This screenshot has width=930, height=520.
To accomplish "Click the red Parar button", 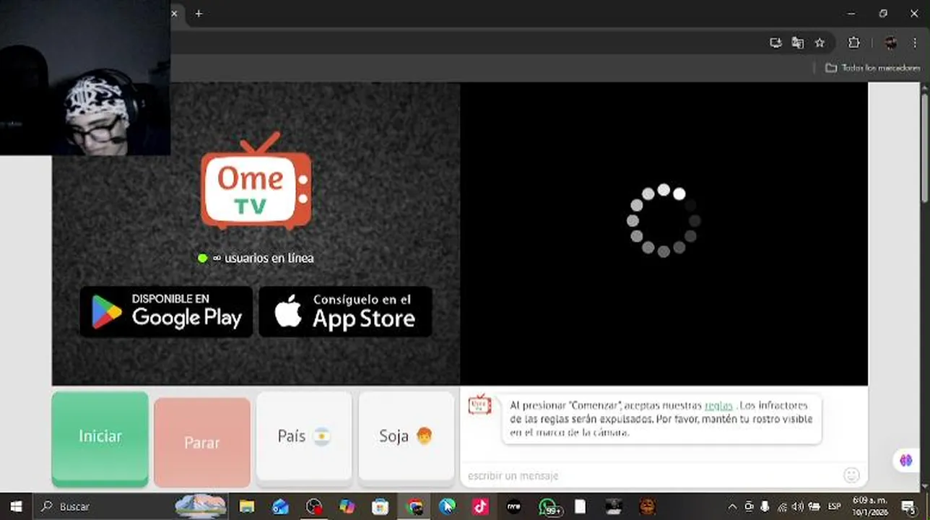I will tap(202, 442).
